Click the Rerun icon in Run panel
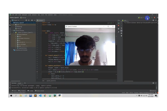Image resolution: width=167 pixels, height=111 pixels. [x=118, y=23]
